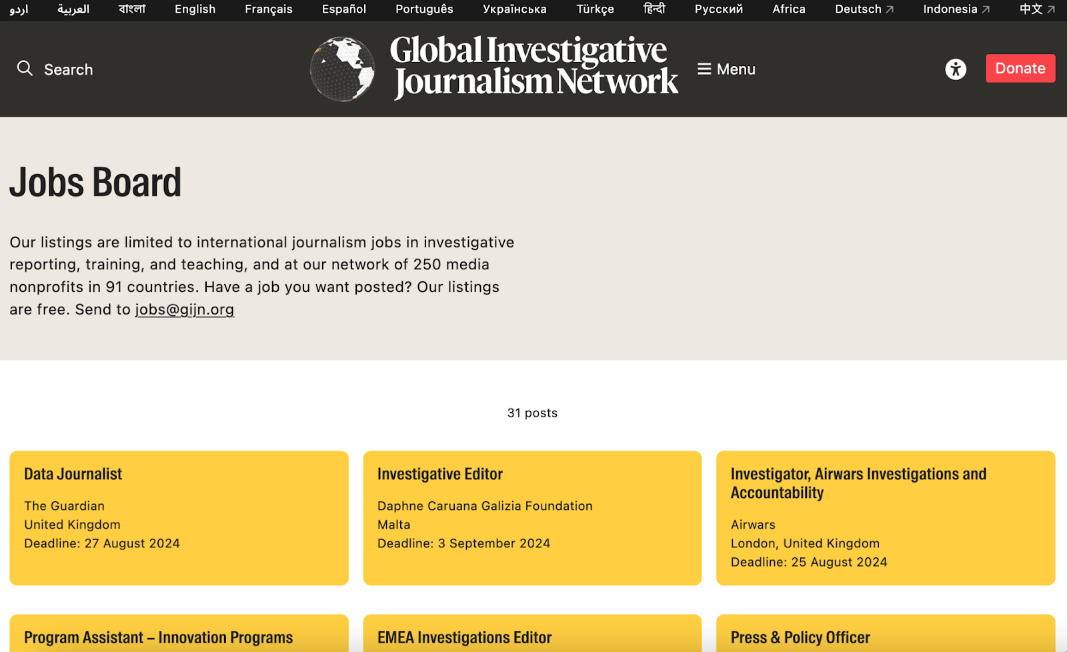
Task: Click the '31 posts' count text
Action: point(532,413)
